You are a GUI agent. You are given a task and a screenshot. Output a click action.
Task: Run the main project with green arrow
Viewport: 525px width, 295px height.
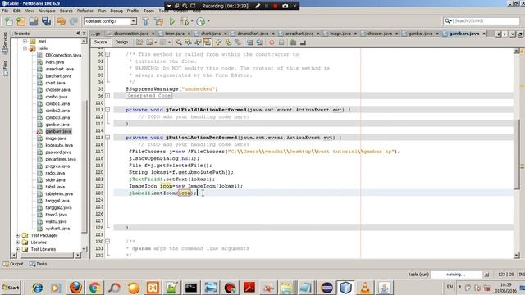point(171,21)
